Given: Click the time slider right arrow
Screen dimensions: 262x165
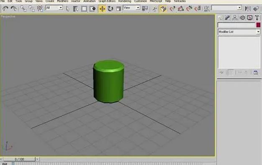Looking at the screenshot, I should (37, 159).
